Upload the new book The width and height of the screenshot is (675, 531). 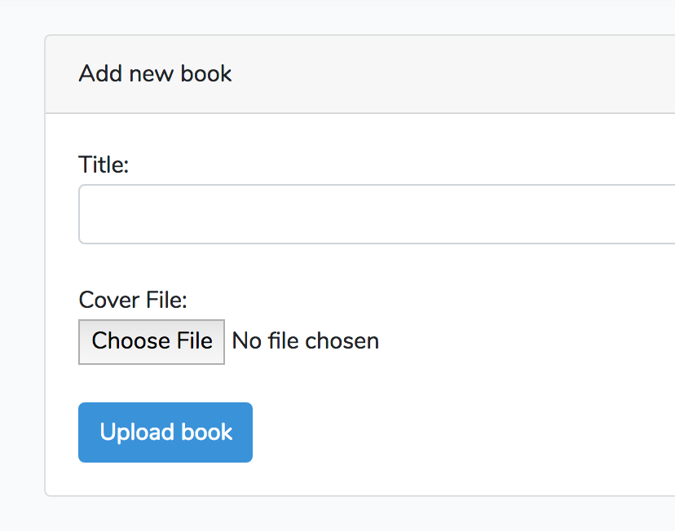coord(165,432)
